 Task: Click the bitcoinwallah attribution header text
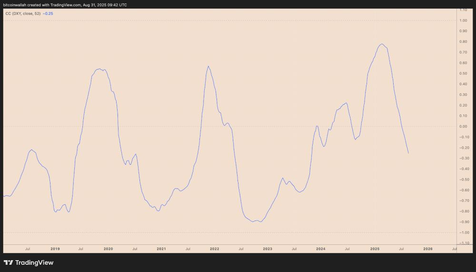(x=65, y=5)
